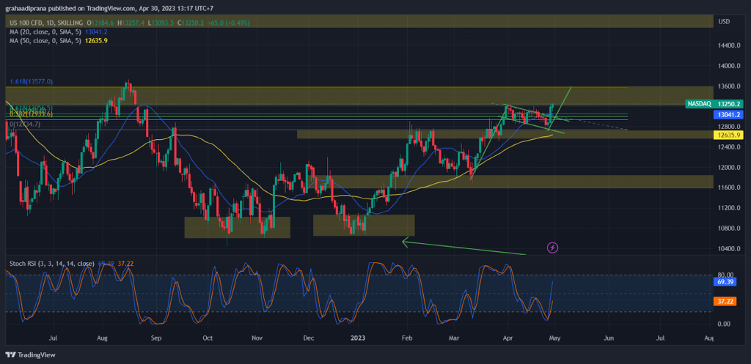This screenshot has width=751, height=364.
Task: Click the Mar label on the time axis
Action: pos(454,338)
